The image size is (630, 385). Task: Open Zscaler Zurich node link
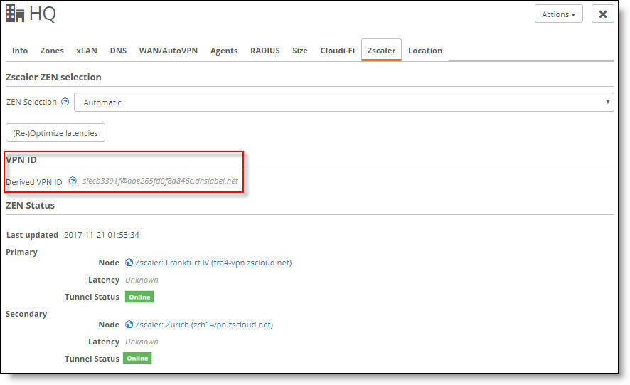click(x=203, y=325)
